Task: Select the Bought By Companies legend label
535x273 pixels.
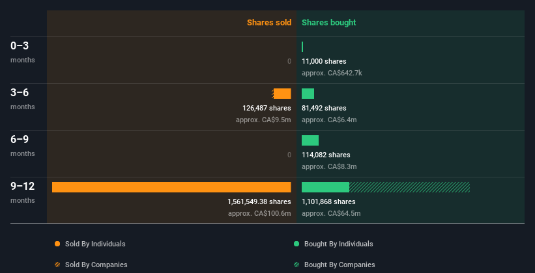Action: (x=340, y=265)
